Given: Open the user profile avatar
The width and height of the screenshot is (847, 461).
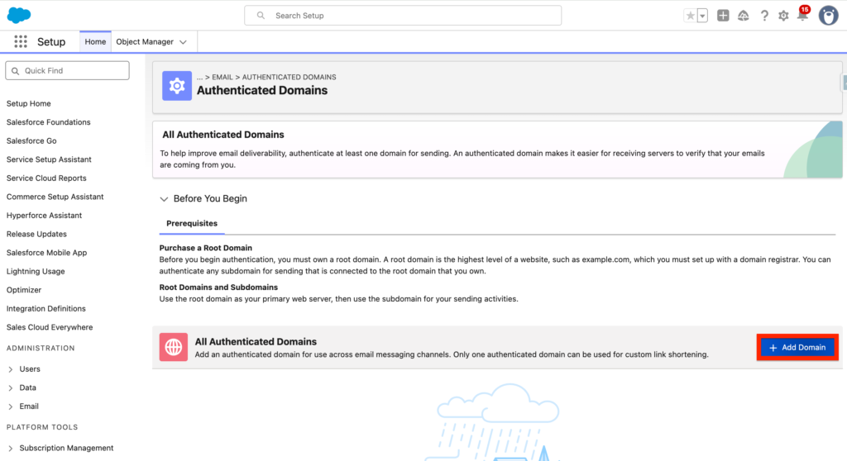Looking at the screenshot, I should click(x=828, y=16).
